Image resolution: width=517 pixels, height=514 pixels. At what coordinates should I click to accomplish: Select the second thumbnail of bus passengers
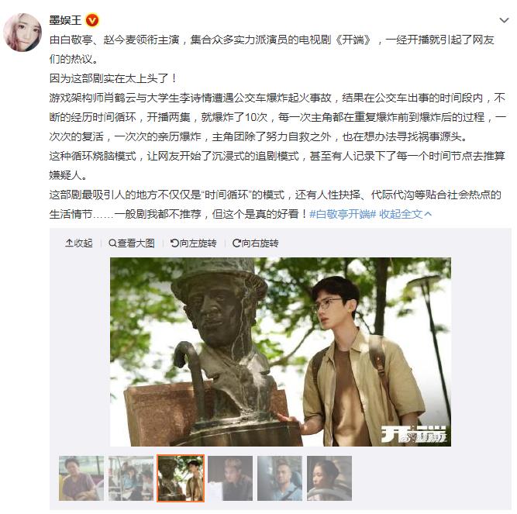(x=131, y=478)
